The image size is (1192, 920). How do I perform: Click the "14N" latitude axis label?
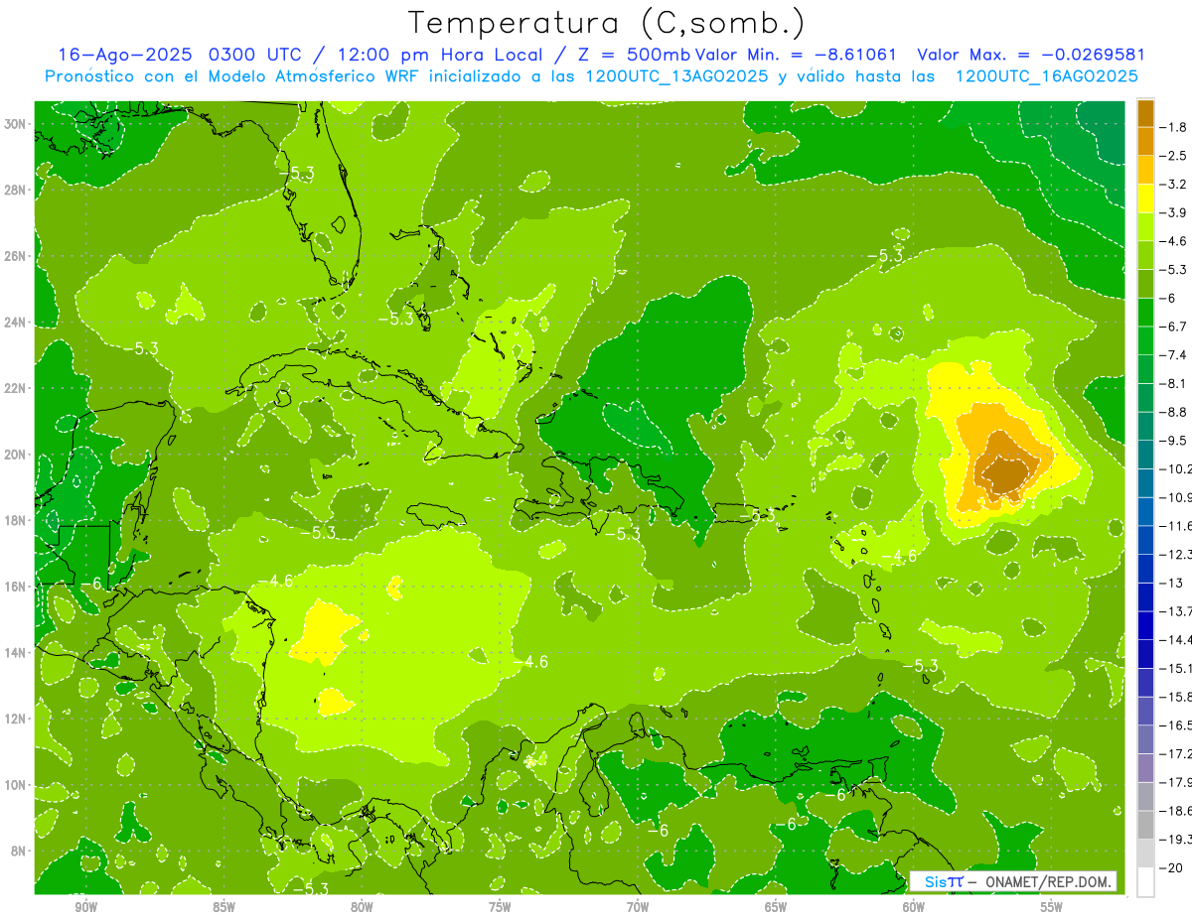tap(16, 652)
